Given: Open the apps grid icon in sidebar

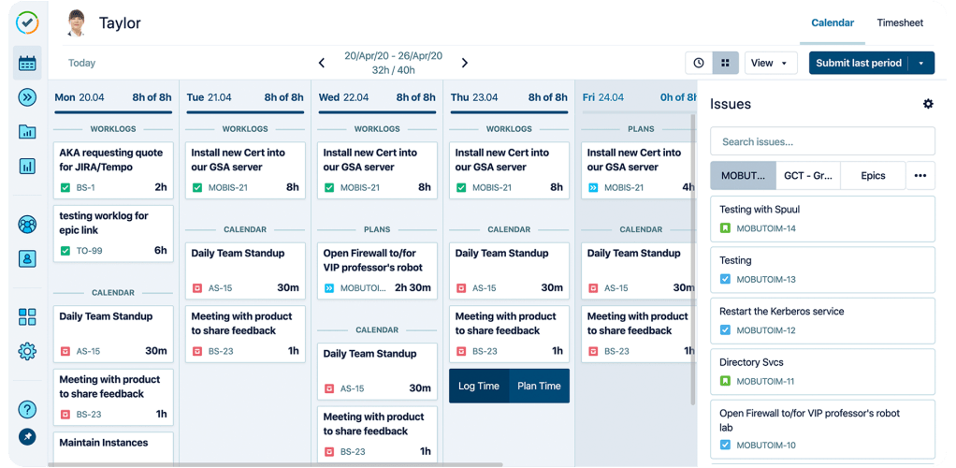Looking at the screenshot, I should [27, 317].
